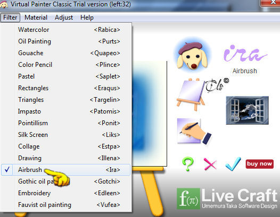This screenshot has width=280, height=217.
Task: Select the Pointillism filter entry
Action: point(65,123)
